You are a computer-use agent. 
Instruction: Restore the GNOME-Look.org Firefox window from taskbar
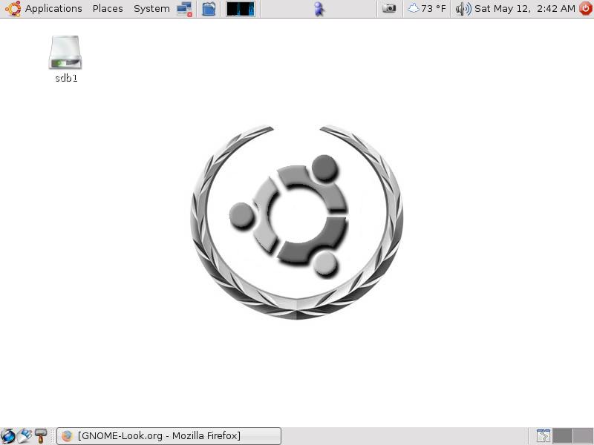[x=169, y=436]
